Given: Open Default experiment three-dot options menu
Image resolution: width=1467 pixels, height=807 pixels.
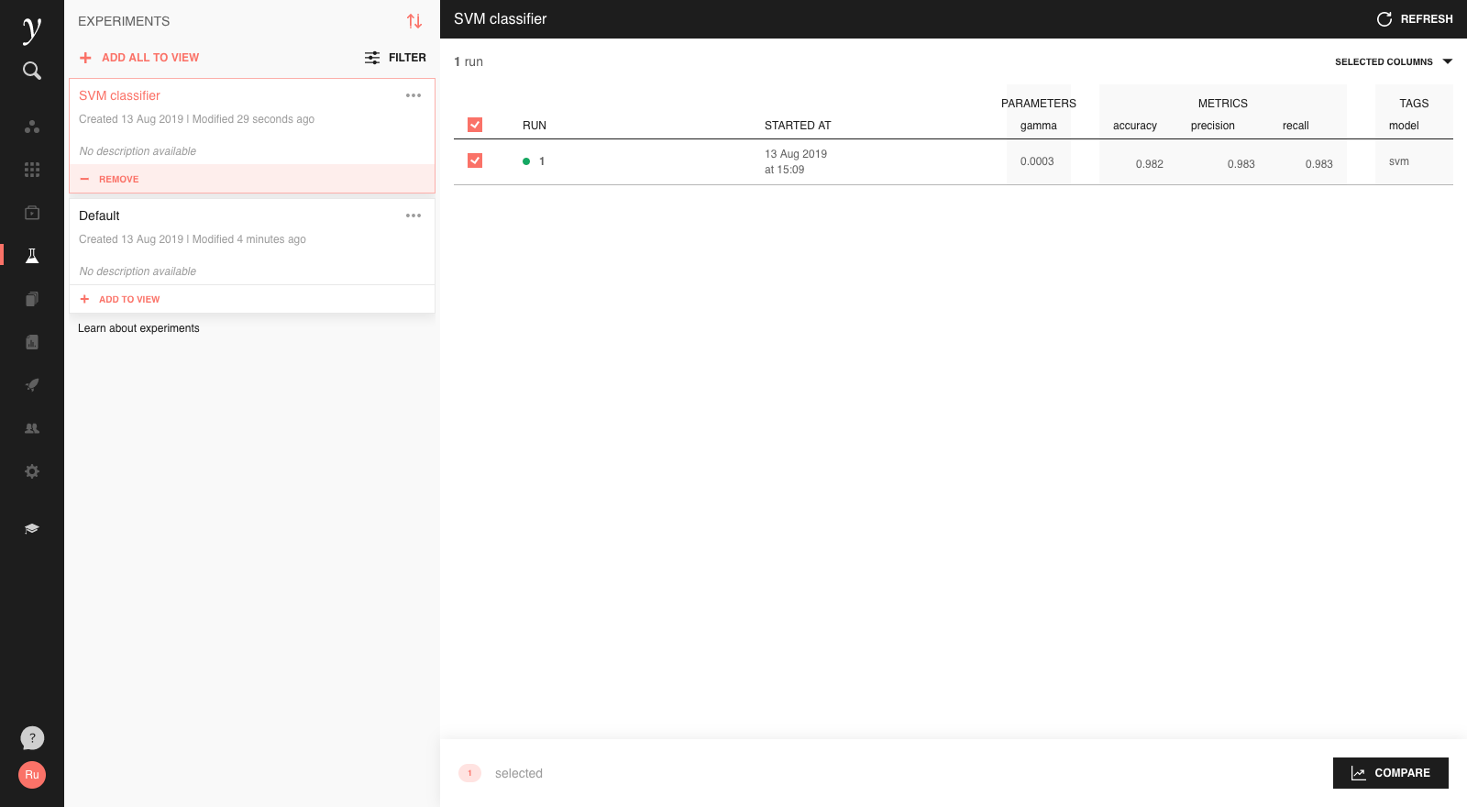Looking at the screenshot, I should 414,216.
